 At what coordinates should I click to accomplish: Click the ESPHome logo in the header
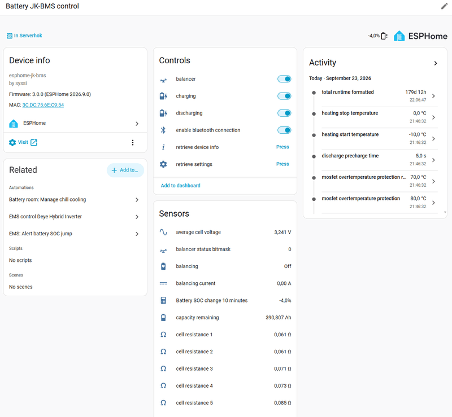tap(420, 36)
